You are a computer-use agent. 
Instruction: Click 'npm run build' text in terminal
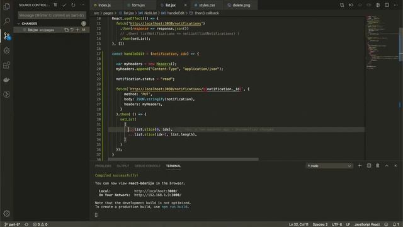tap(174, 207)
